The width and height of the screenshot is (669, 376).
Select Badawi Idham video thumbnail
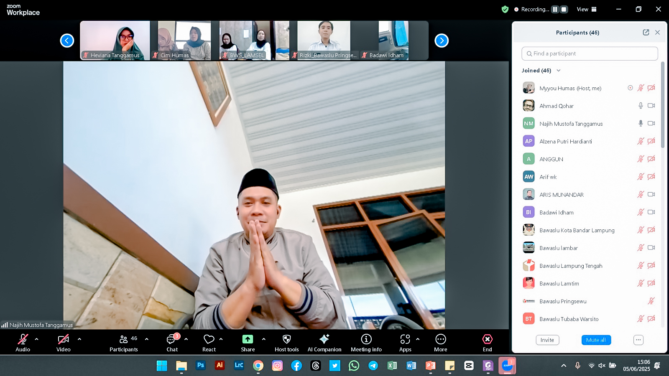pyautogui.click(x=394, y=41)
